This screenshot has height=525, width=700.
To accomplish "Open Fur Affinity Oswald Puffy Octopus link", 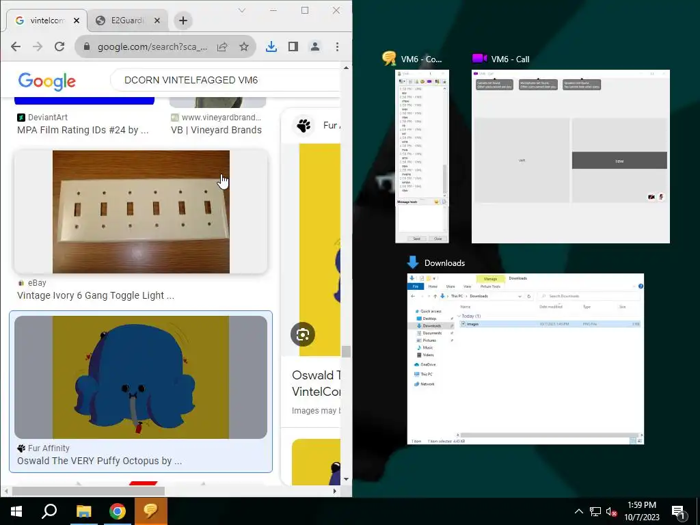I will tap(99, 461).
